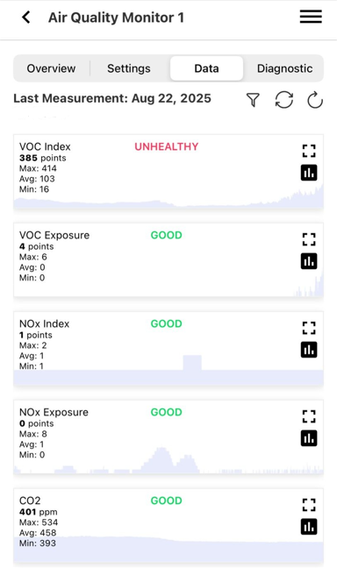Open the measurement filter funnel icon
Viewport: 337px width, 568px height.
click(x=253, y=100)
